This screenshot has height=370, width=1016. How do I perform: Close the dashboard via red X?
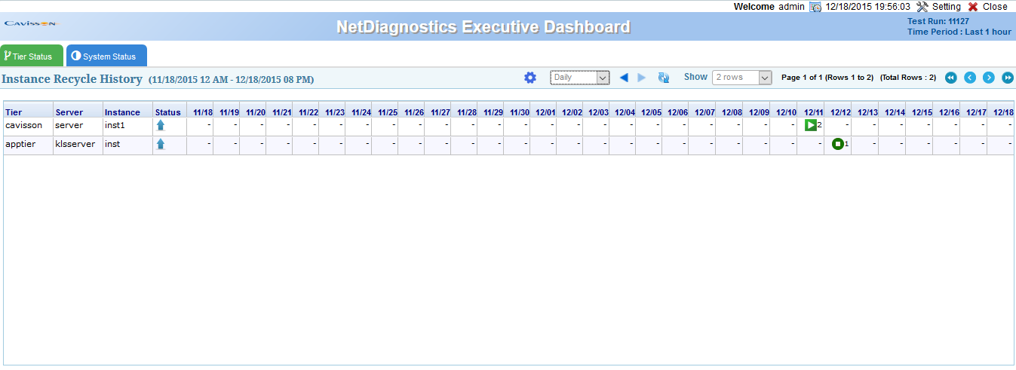973,6
